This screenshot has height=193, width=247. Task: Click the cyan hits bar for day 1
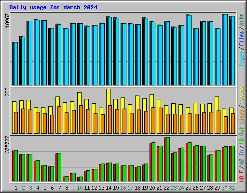coord(16,64)
